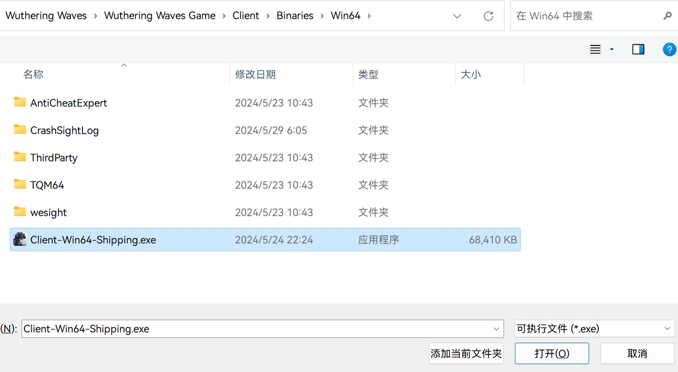
Task: Open the help question mark icon
Action: 669,49
